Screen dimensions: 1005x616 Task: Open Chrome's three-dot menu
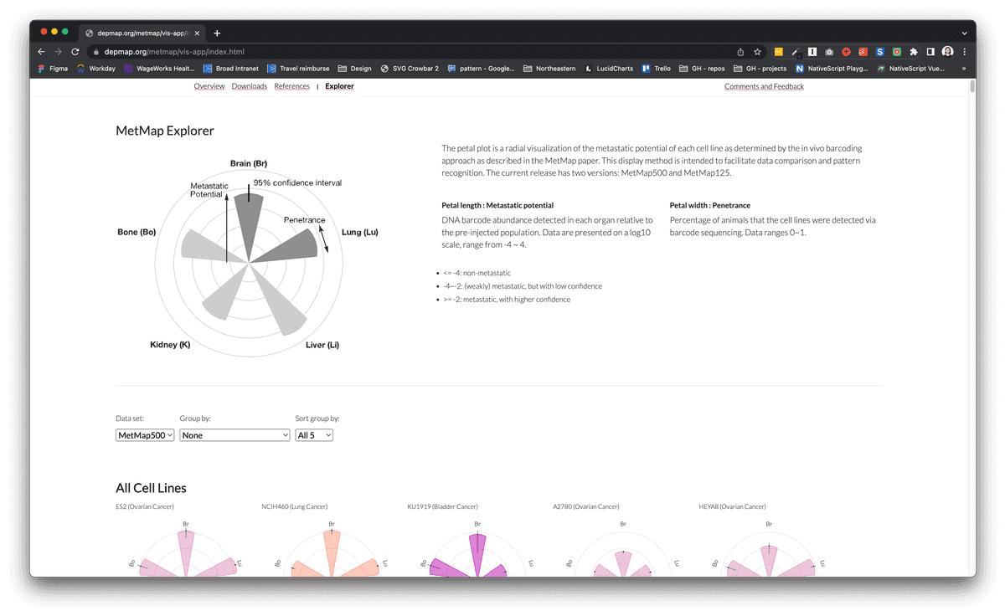[x=964, y=52]
